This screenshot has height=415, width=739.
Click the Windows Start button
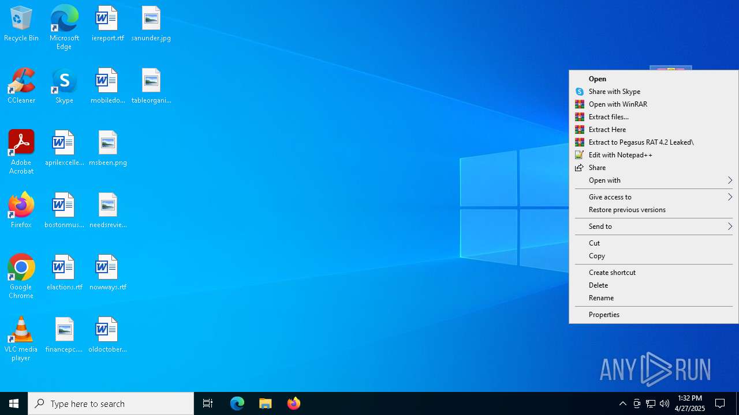(x=14, y=403)
